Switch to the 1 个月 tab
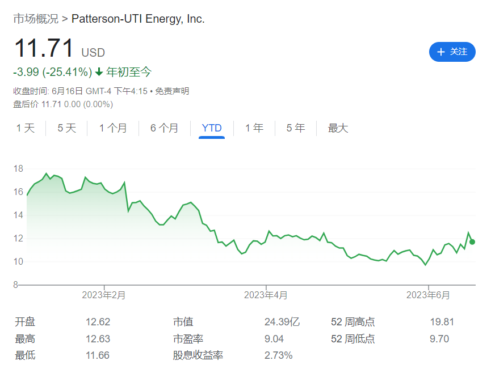This screenshot has width=491, height=369. point(113,128)
